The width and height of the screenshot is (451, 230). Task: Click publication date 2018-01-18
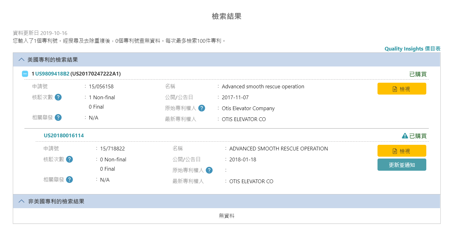click(243, 159)
